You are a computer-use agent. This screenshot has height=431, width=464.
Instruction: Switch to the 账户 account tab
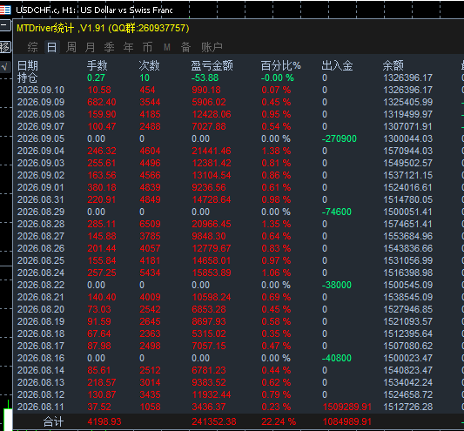click(212, 47)
